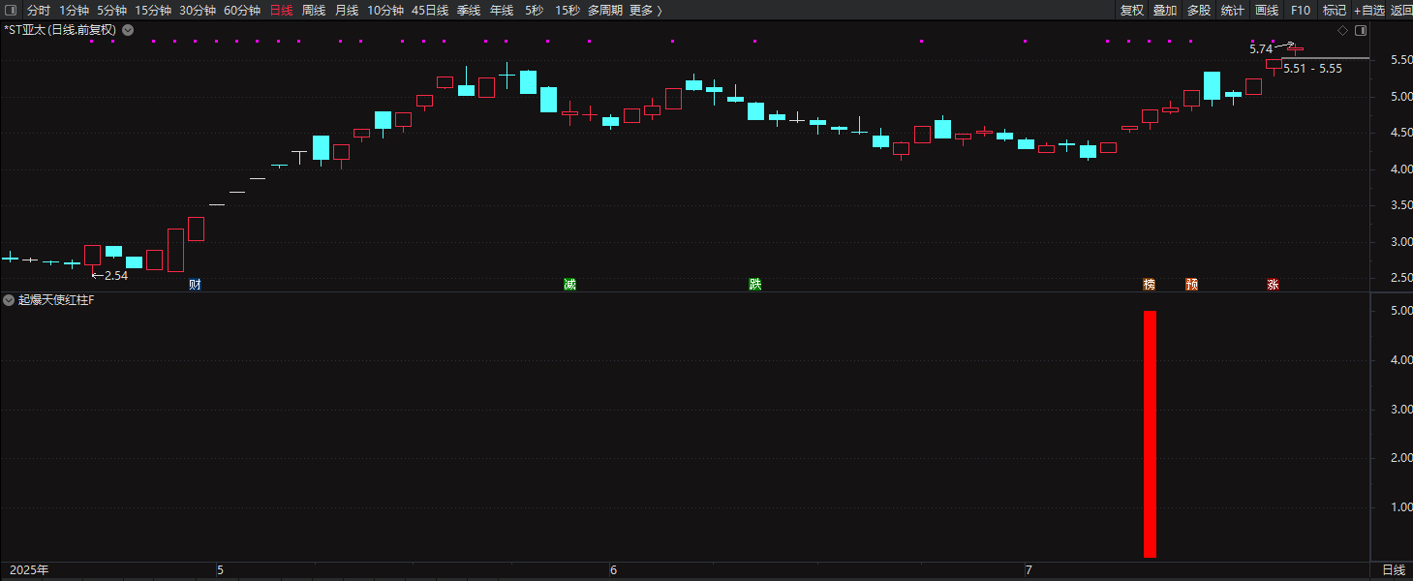Select the 1分钟 period
Image resolution: width=1413 pixels, height=581 pixels.
tap(74, 10)
